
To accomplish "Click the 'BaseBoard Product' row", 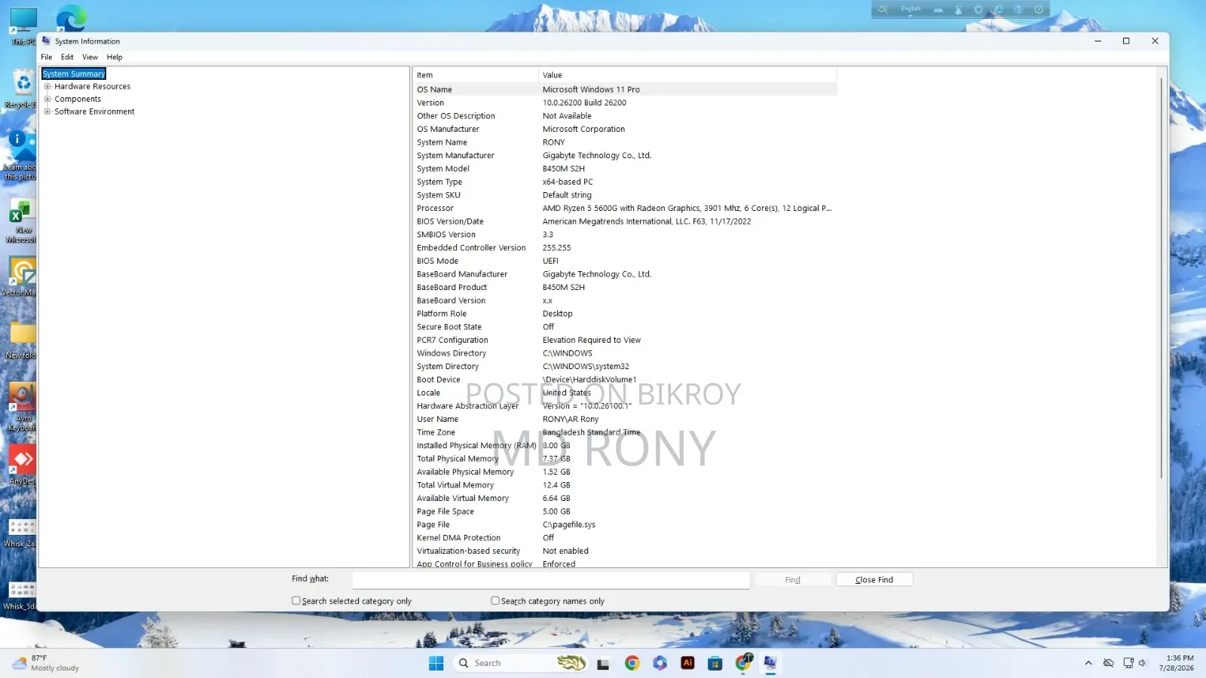I will [625, 288].
